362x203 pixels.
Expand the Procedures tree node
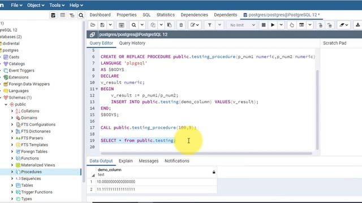pos(12,171)
